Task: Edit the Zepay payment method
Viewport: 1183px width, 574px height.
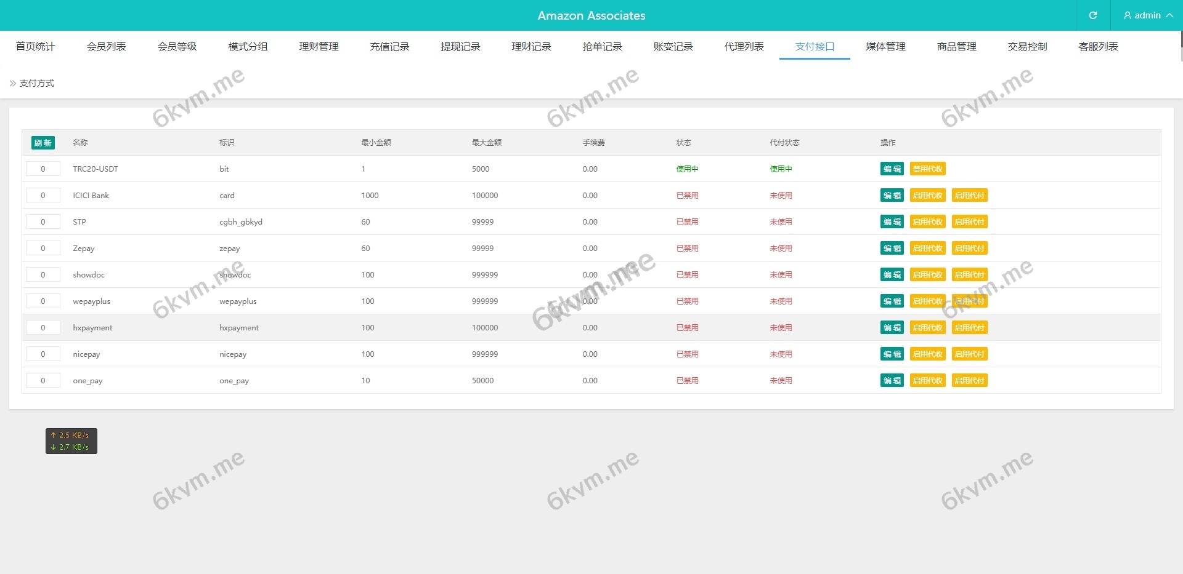Action: tap(892, 249)
